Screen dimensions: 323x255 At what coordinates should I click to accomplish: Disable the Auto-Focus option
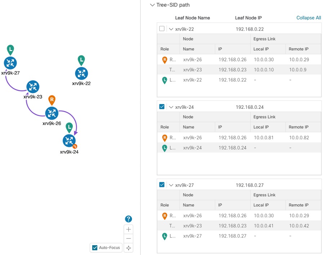pos(95,247)
